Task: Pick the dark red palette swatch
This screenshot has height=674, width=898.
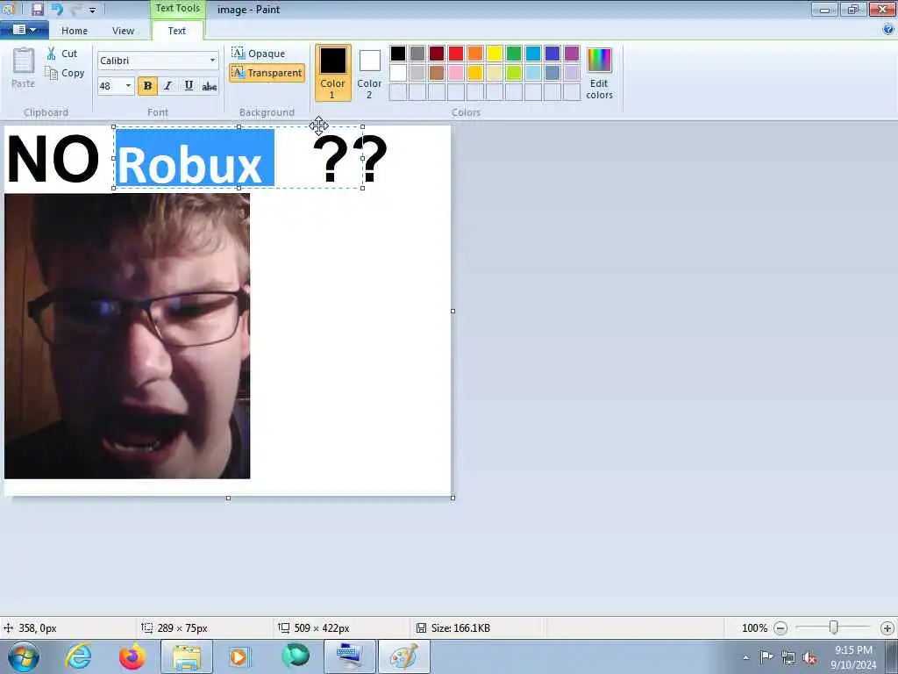Action: click(437, 54)
